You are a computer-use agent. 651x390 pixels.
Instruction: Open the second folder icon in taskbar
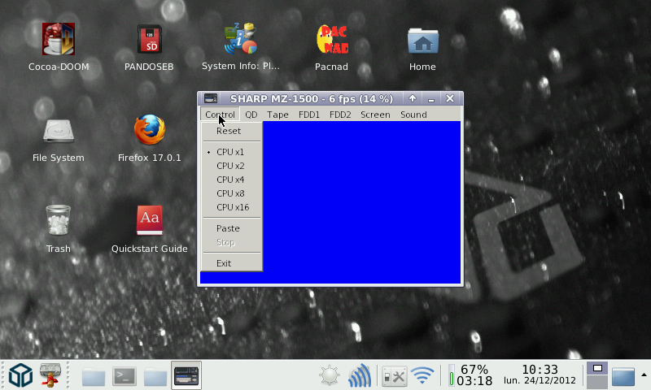coord(155,376)
